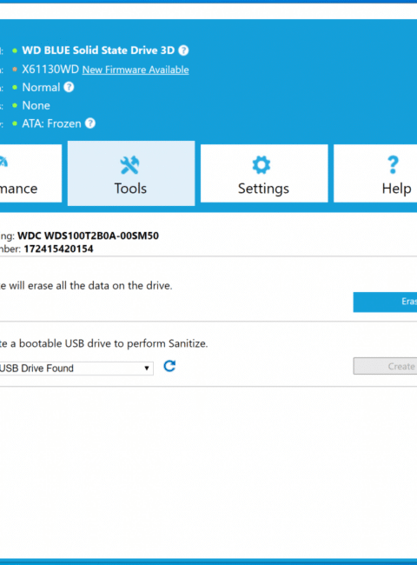Click the Normal health value
The width and height of the screenshot is (417, 565).
41,88
